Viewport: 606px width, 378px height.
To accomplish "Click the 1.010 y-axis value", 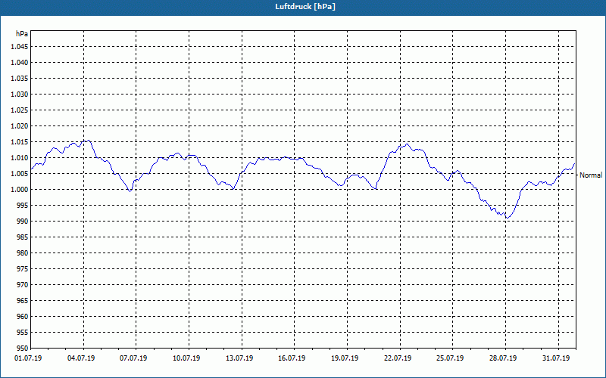I will tap(20, 158).
